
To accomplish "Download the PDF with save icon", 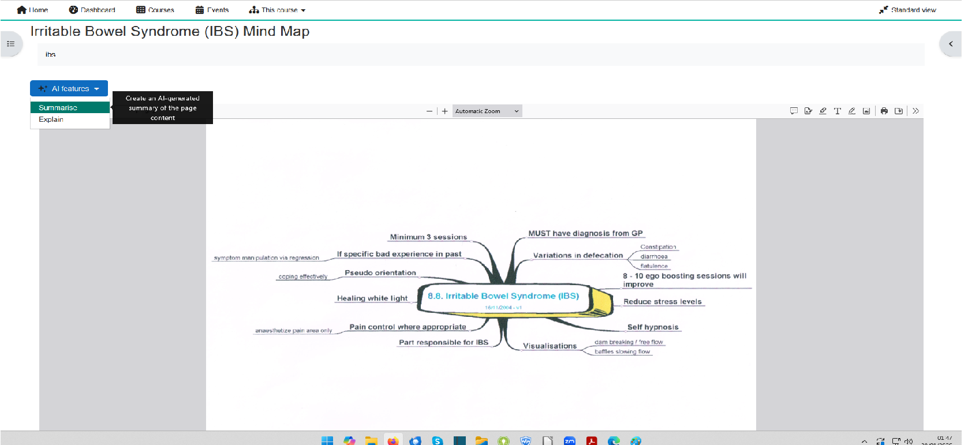I will (x=899, y=111).
